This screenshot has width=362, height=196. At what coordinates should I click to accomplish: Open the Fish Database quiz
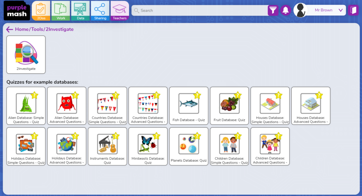[189, 106]
